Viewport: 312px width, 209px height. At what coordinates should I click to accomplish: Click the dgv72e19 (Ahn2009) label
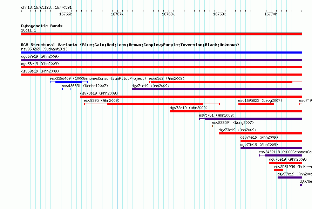click(x=189, y=108)
